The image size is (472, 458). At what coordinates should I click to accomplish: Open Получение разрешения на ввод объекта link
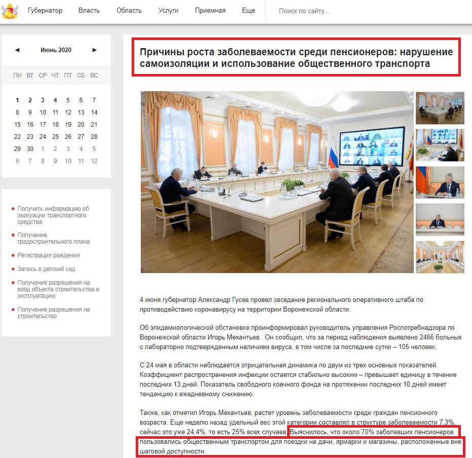[58, 289]
